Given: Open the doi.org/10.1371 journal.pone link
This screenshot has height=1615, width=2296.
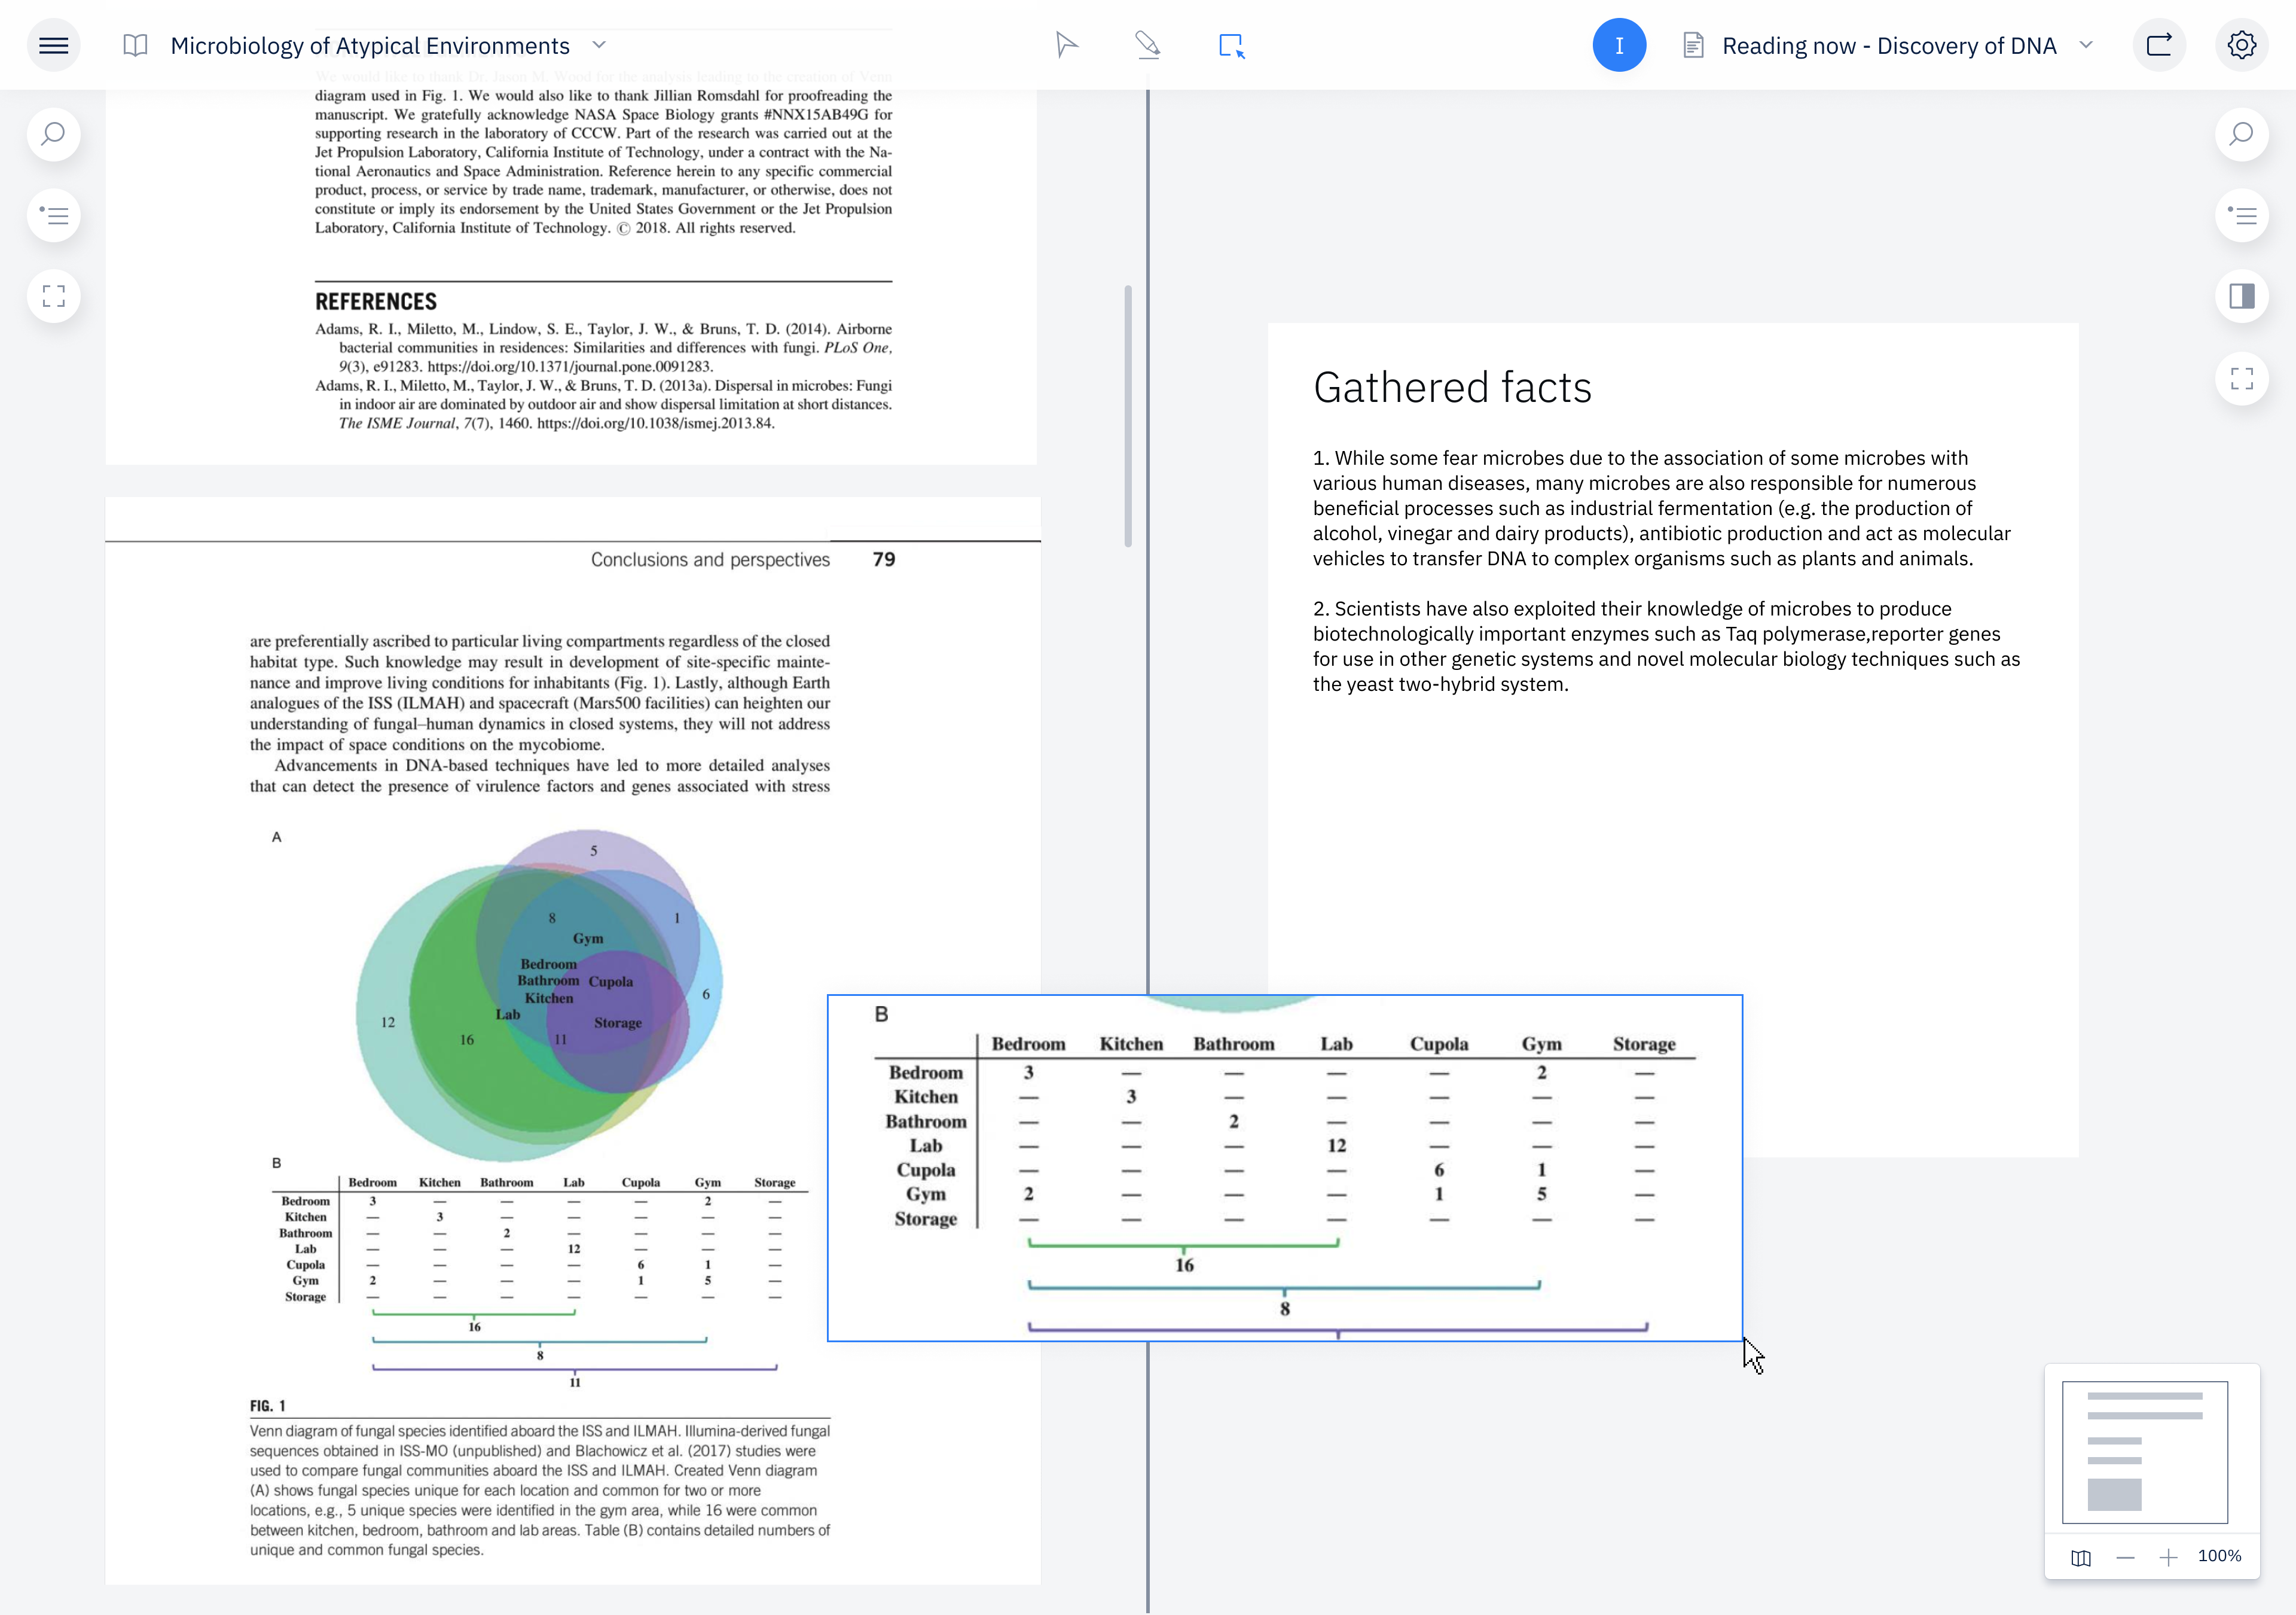Looking at the screenshot, I should point(570,366).
